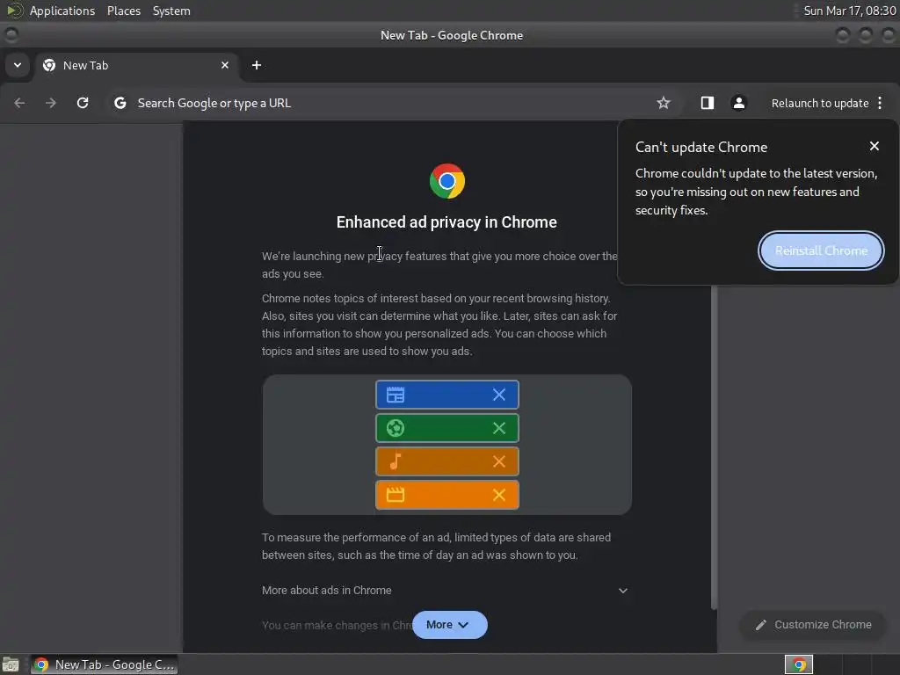900x675 pixels.
Task: Click Customize Chrome button
Action: coord(813,625)
